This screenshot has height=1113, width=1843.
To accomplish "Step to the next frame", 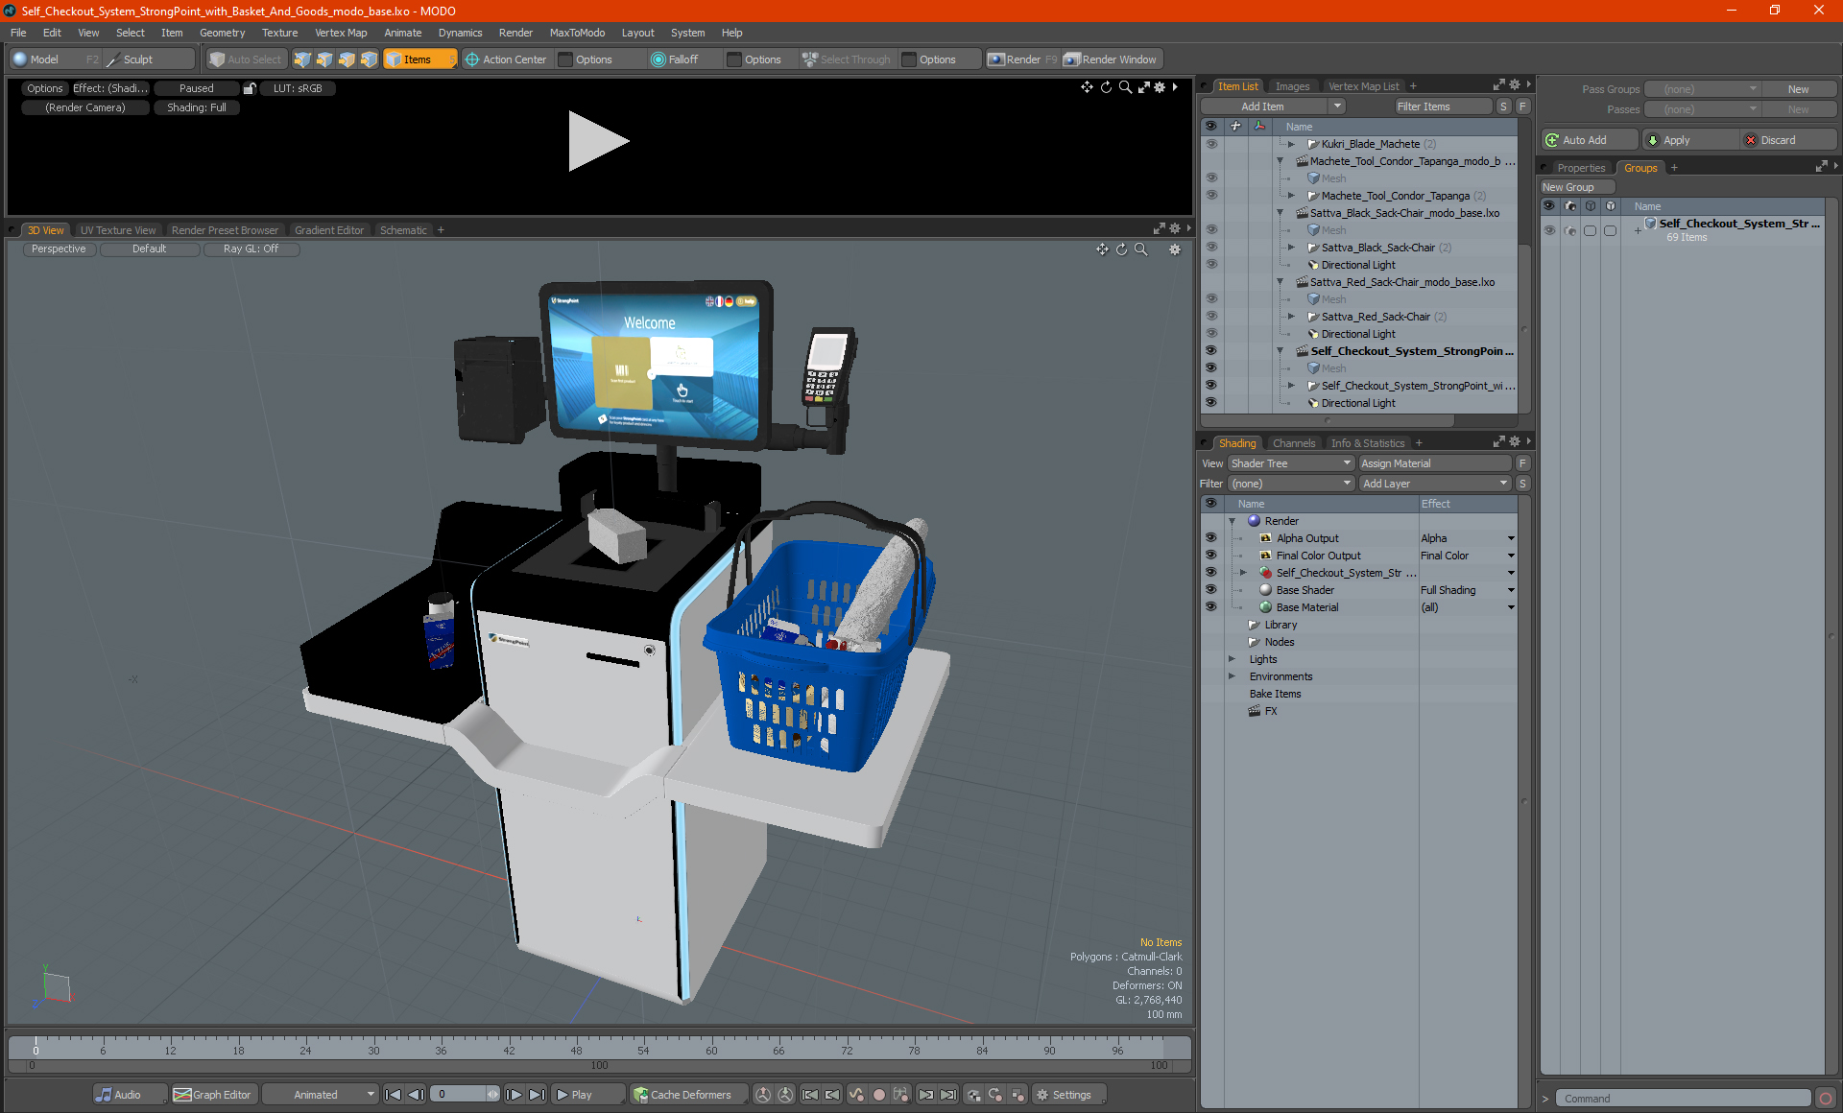I will [x=515, y=1095].
